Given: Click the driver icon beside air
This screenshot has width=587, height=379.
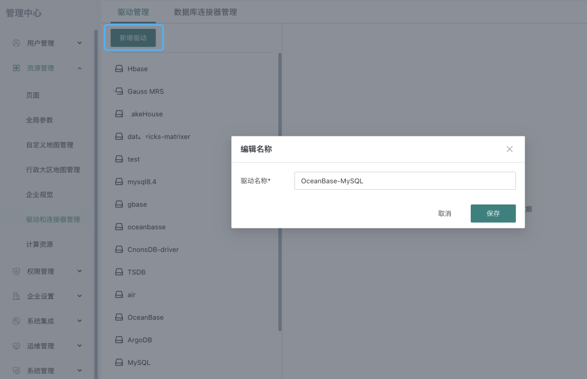Looking at the screenshot, I should coord(119,294).
